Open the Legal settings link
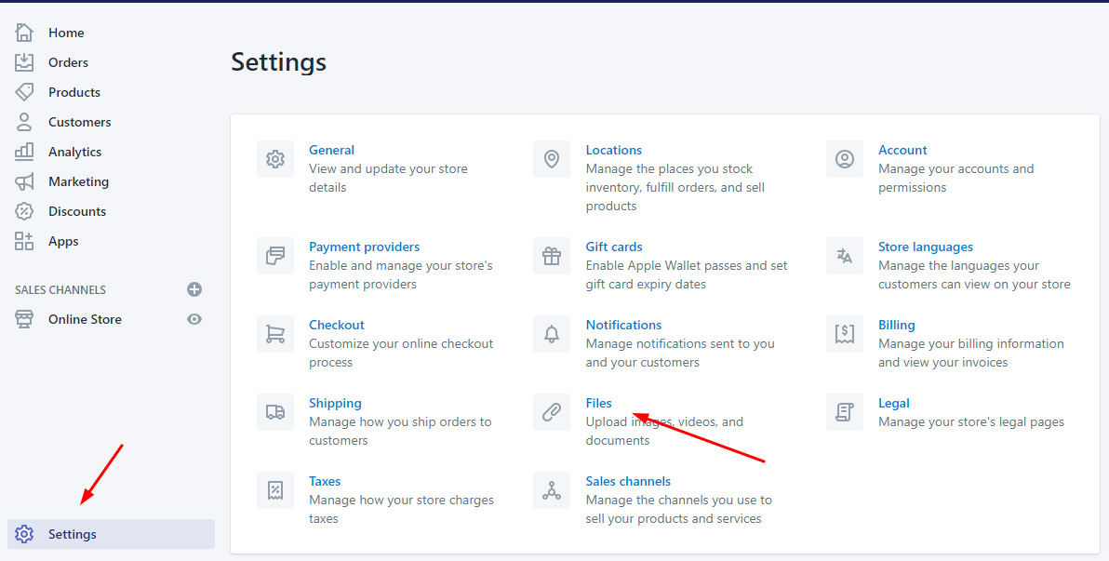Viewport: 1109px width, 561px height. click(x=893, y=403)
